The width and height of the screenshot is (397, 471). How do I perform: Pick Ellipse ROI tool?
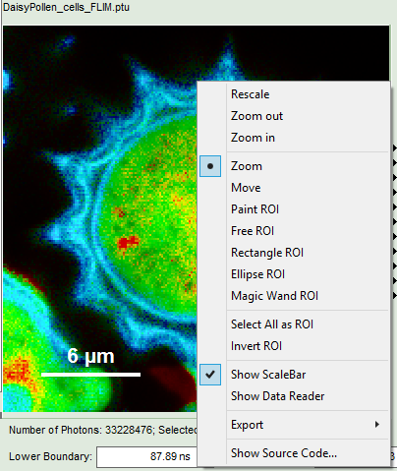click(258, 274)
